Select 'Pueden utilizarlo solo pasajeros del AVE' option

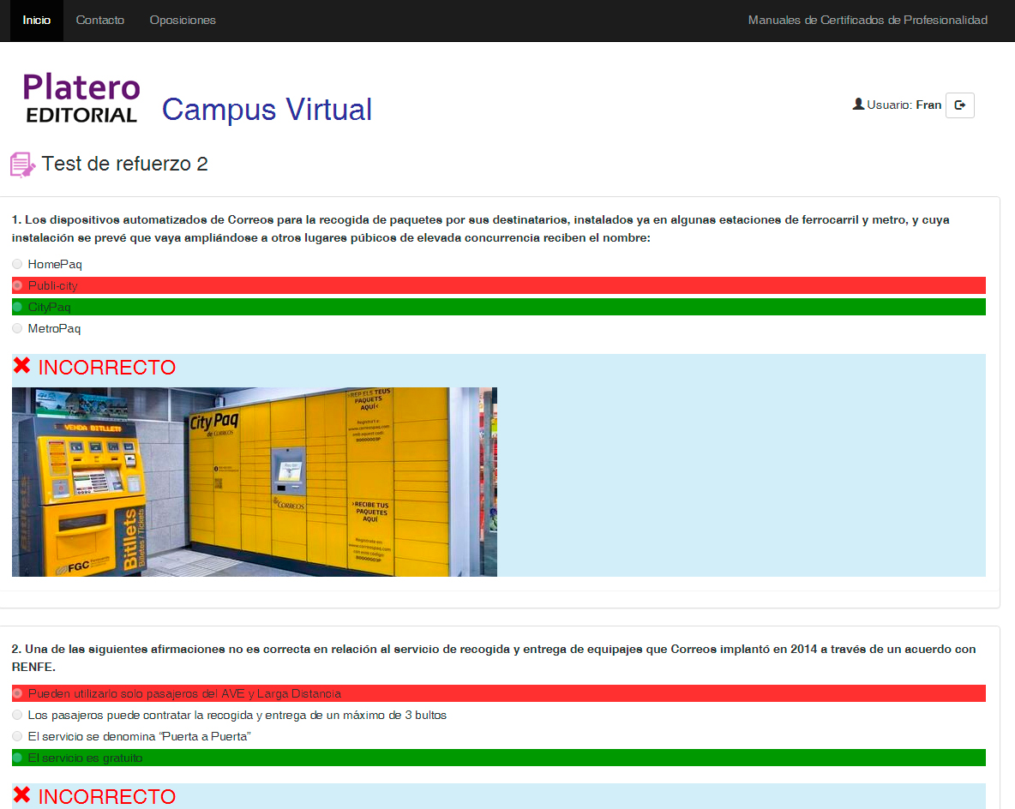tap(17, 693)
